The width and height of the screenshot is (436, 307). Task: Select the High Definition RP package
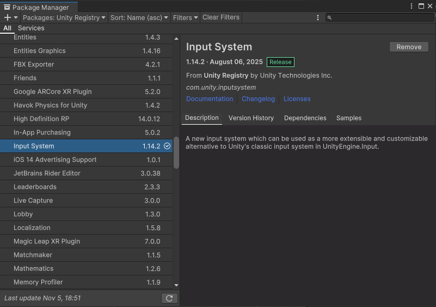pyautogui.click(x=86, y=119)
